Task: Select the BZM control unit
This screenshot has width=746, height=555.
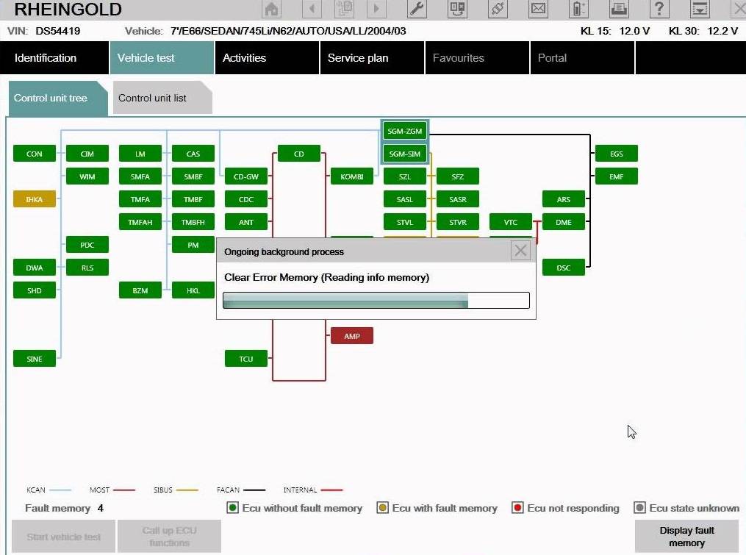Action: tap(140, 290)
